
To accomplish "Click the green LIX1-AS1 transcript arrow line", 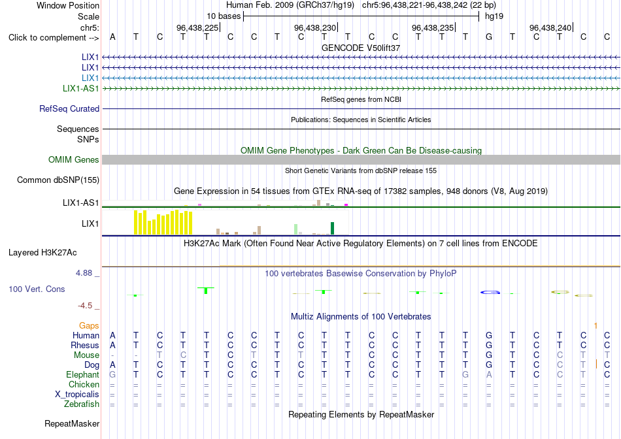I will pos(361,89).
